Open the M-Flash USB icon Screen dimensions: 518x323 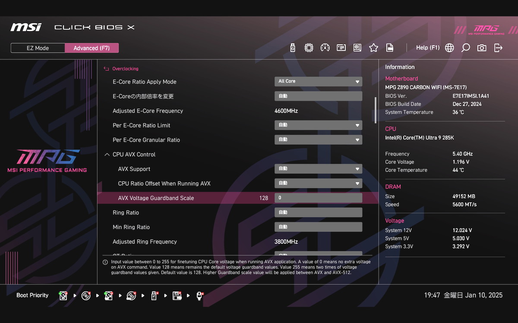[293, 48]
